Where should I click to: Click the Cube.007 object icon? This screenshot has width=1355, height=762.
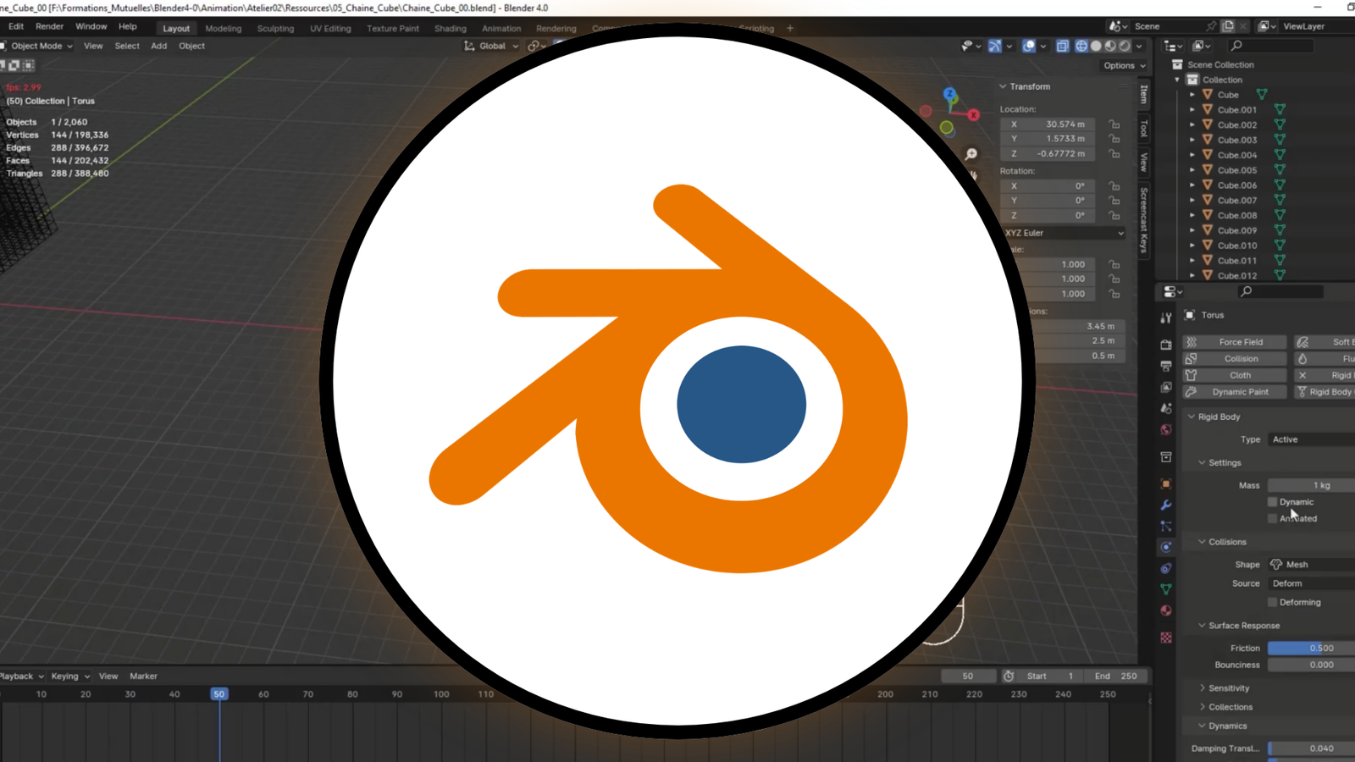pyautogui.click(x=1208, y=200)
